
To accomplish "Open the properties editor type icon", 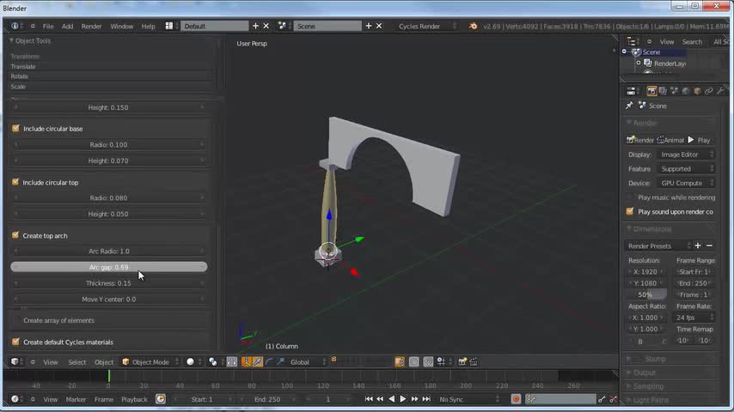I will (631, 91).
